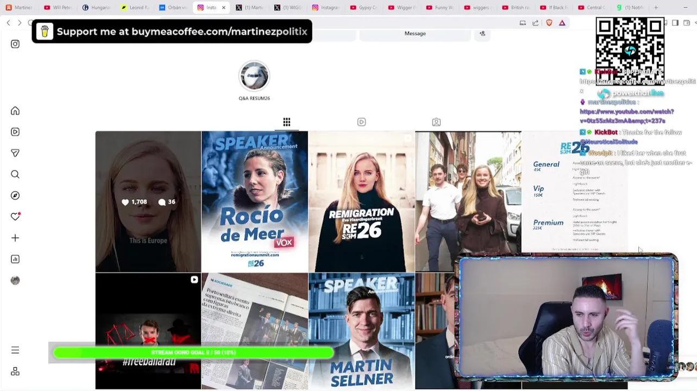Open a new browser tab
The height and width of the screenshot is (391, 697).
pyautogui.click(x=656, y=8)
